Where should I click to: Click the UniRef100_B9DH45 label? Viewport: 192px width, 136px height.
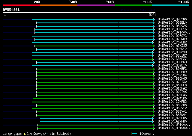[172, 79]
